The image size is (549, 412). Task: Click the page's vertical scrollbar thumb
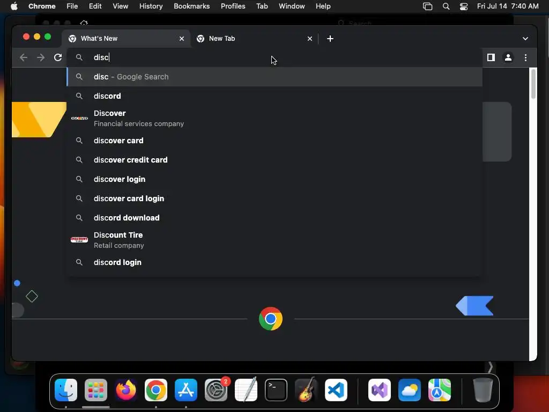coord(533,84)
